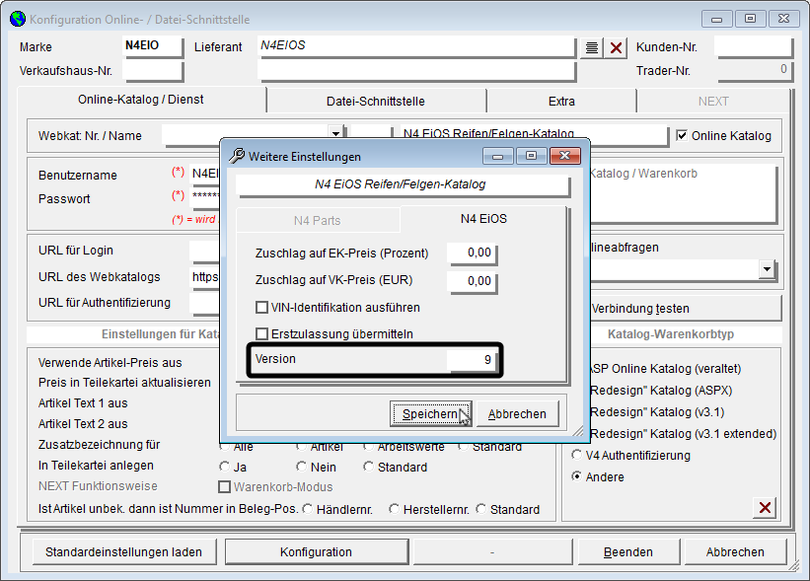Click the dash button in bottom bar
This screenshot has height=581, width=810.
click(x=492, y=552)
